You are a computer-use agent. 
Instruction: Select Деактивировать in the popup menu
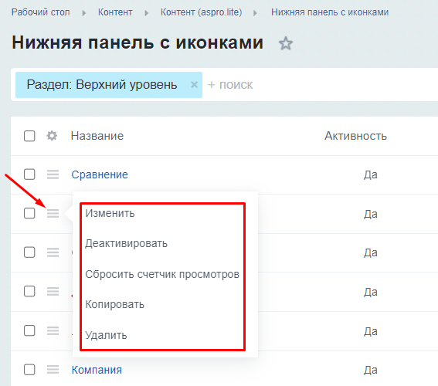click(x=126, y=243)
